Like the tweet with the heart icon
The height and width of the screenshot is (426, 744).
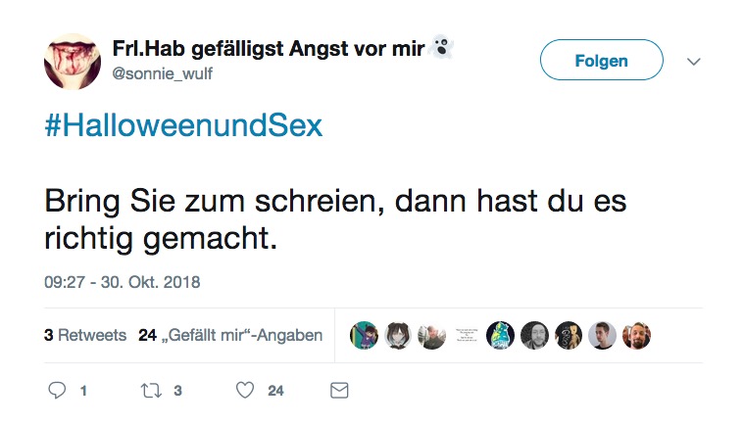(x=245, y=391)
